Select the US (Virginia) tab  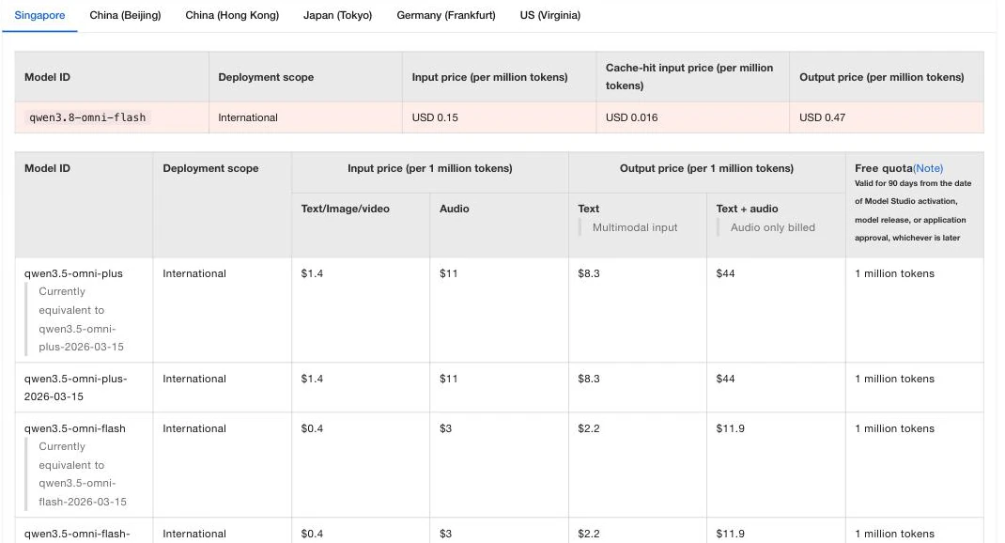(x=549, y=15)
